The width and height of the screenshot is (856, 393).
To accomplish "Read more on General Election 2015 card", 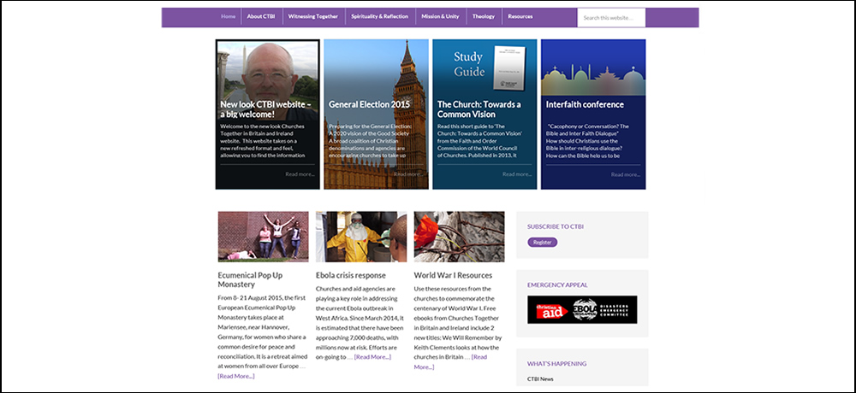I will coord(408,174).
